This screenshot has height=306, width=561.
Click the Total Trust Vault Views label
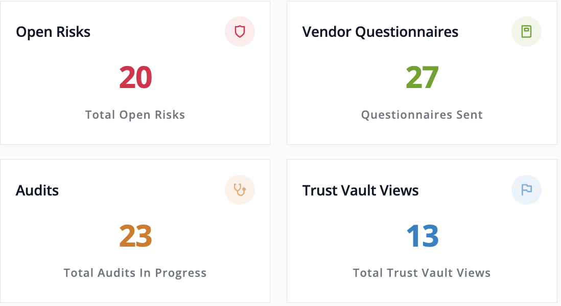click(422, 273)
